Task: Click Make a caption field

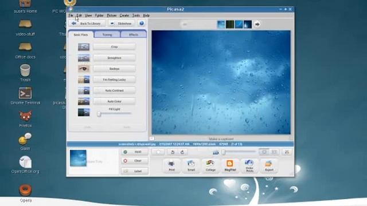Action: 221,139
